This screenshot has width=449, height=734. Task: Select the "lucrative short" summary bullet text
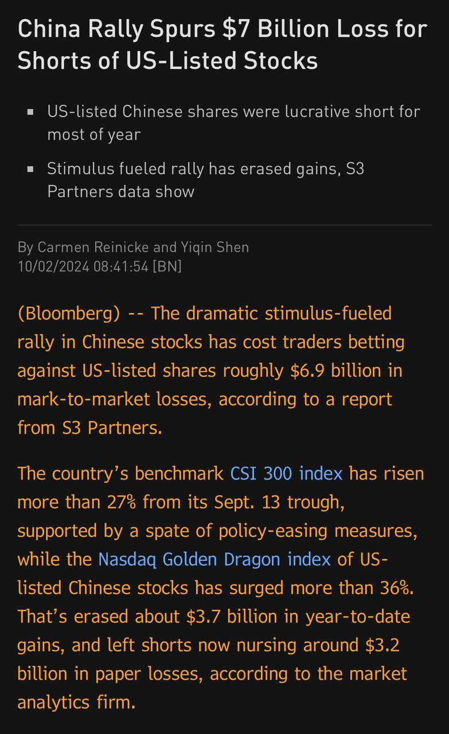(x=233, y=123)
